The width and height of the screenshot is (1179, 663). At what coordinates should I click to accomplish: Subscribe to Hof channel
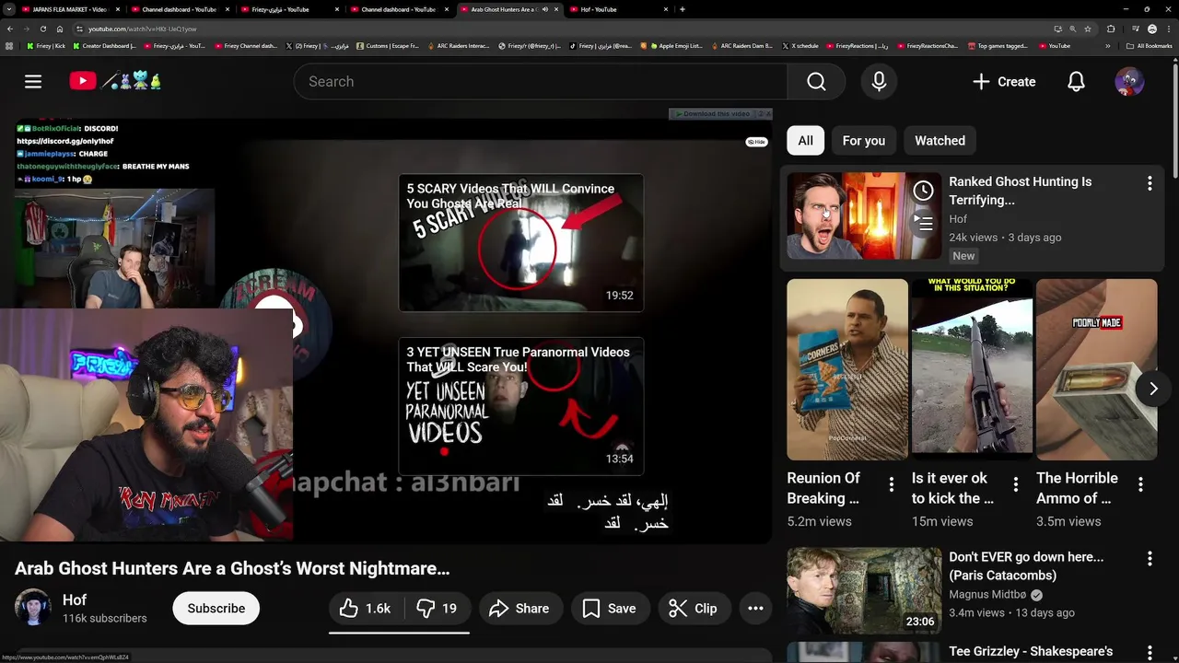click(x=216, y=609)
